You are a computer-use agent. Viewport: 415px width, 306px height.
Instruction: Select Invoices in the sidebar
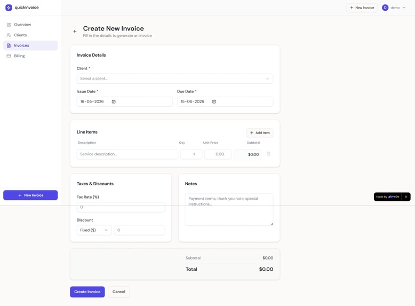click(30, 45)
